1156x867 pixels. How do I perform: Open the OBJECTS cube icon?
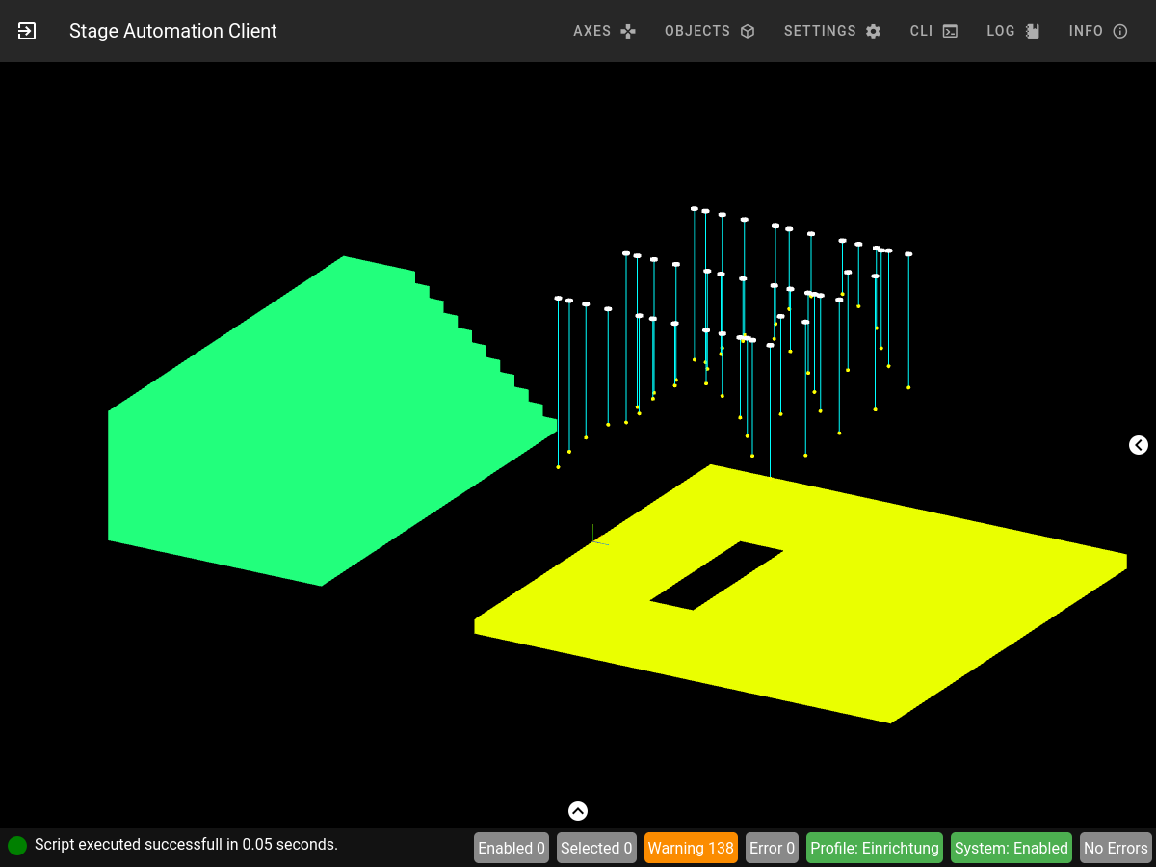748,30
